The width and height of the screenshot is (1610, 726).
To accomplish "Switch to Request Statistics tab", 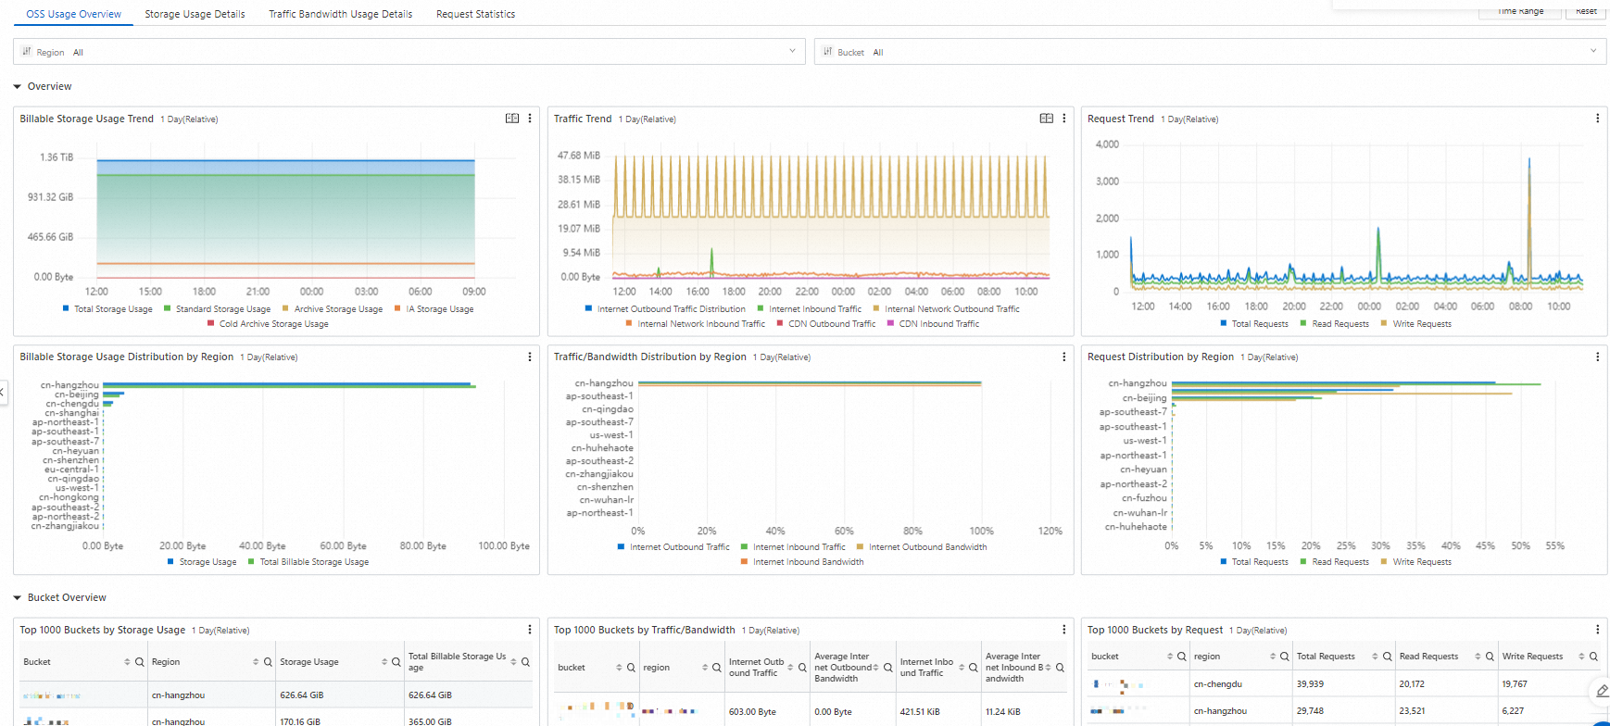I will [475, 14].
